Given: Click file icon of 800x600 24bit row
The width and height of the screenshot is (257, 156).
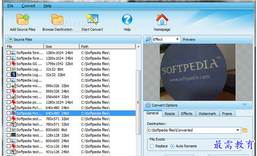Looking at the screenshot, I should (14, 141).
